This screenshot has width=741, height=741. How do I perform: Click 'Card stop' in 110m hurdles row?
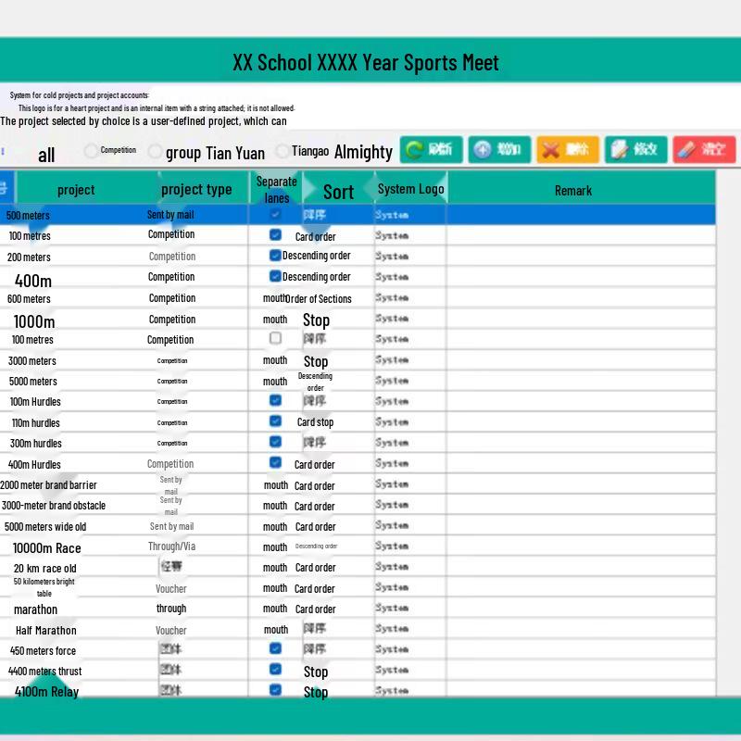(315, 422)
